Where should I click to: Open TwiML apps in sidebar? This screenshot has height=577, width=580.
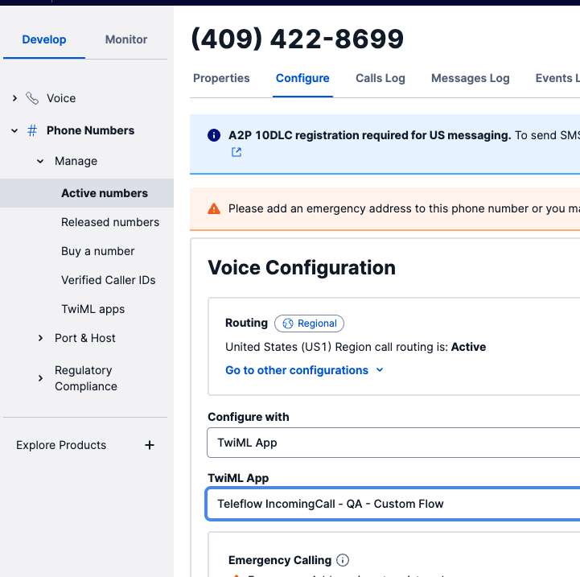[93, 309]
